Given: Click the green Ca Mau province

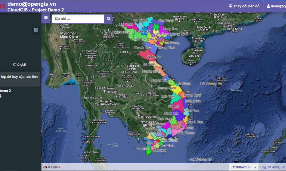Looking at the screenshot, I should click(x=148, y=151).
